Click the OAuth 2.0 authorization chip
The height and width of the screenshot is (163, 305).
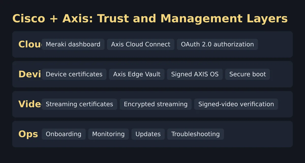[x=217, y=44]
